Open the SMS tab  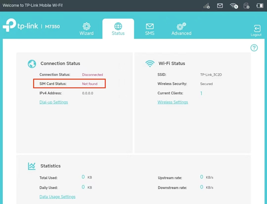(x=150, y=29)
